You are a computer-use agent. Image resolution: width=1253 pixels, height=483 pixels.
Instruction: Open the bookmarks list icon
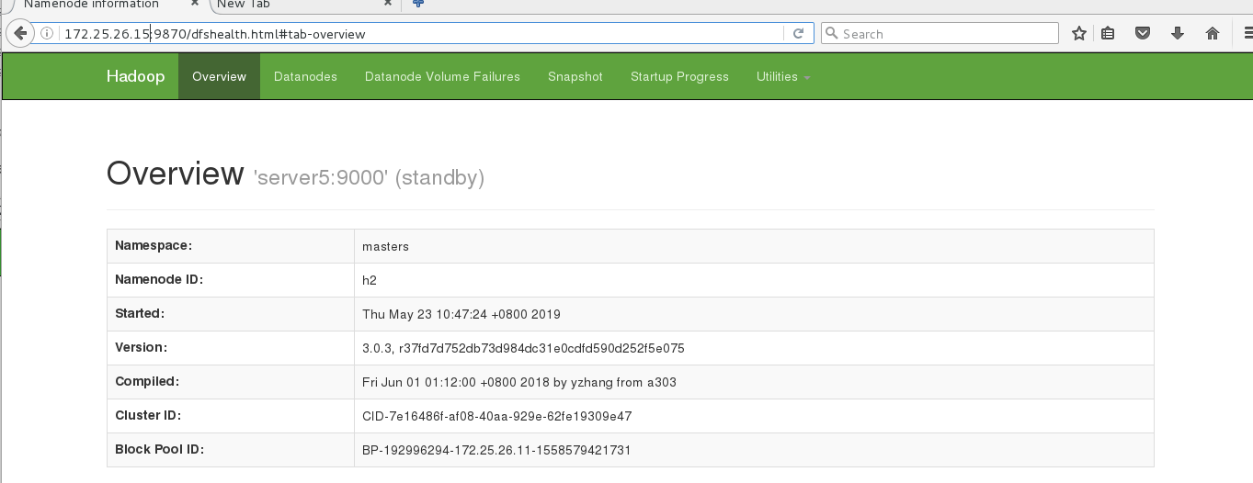pos(1108,34)
